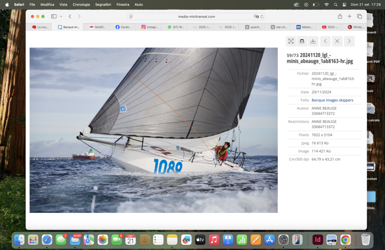385x250 pixels.
Task: Open a new tab with plus icon
Action: point(350,17)
